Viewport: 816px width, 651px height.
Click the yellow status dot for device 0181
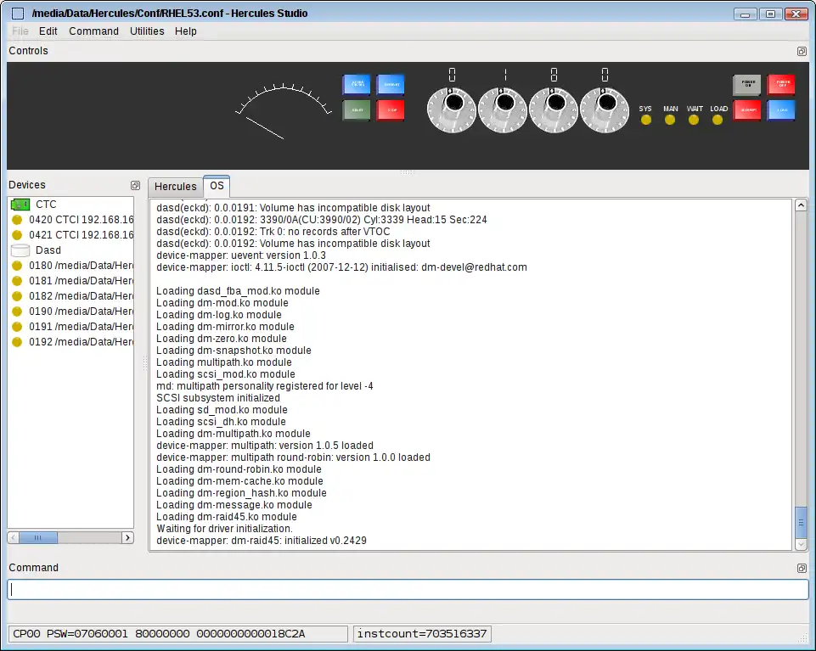coord(17,280)
